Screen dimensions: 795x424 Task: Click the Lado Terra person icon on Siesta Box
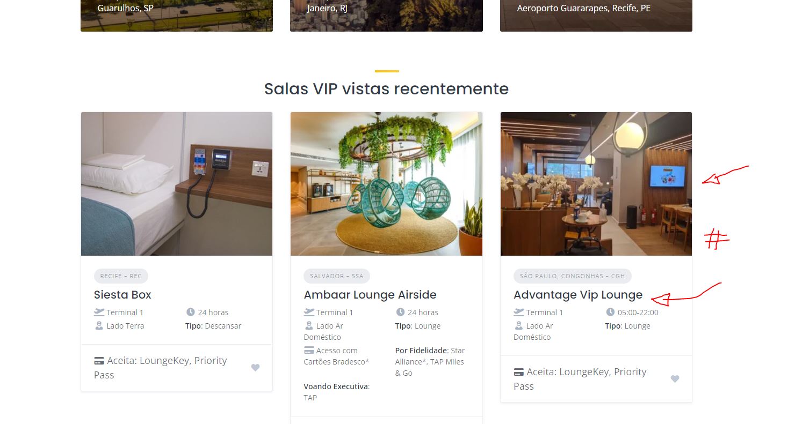[x=99, y=325]
